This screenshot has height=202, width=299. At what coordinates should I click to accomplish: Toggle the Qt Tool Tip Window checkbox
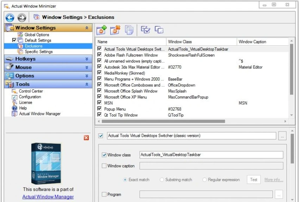[99, 115]
